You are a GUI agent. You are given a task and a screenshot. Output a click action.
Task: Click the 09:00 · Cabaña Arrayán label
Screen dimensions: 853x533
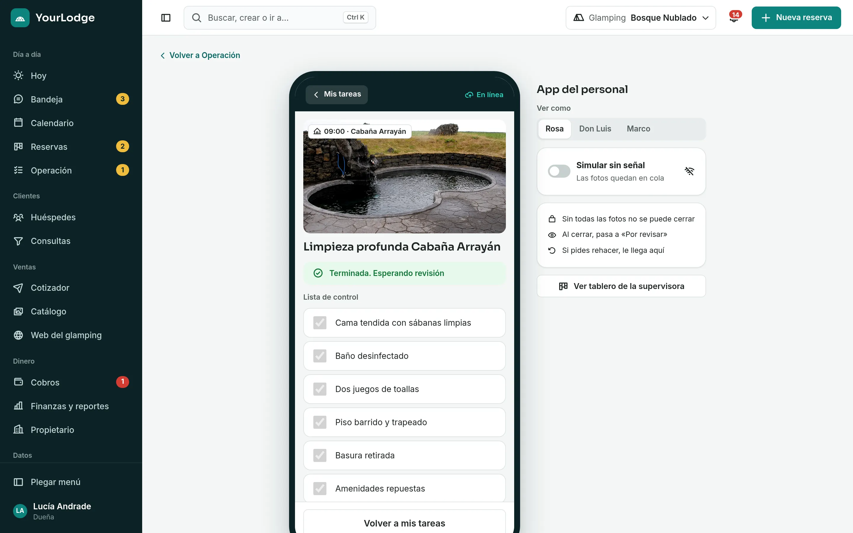(x=360, y=131)
